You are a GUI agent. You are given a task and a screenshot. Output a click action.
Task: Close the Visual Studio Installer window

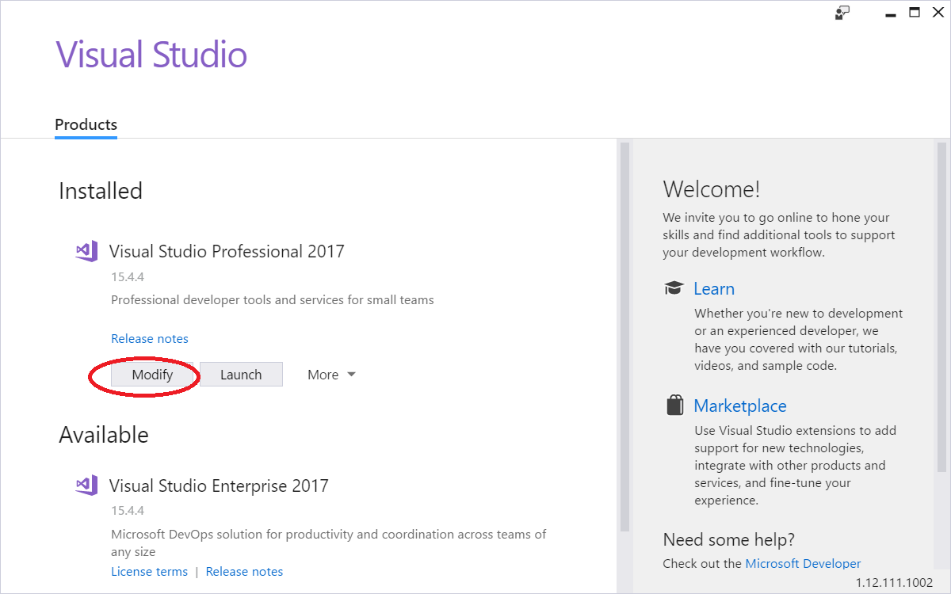(938, 12)
